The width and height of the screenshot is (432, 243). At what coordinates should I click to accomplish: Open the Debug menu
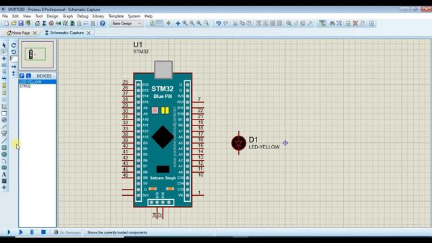82,16
